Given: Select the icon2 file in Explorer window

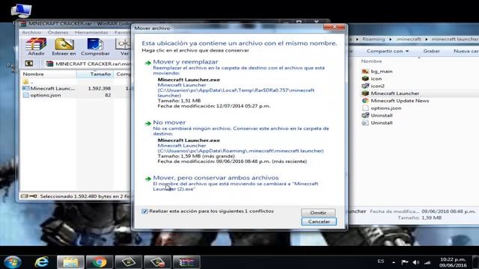Looking at the screenshot, I should 373,86.
